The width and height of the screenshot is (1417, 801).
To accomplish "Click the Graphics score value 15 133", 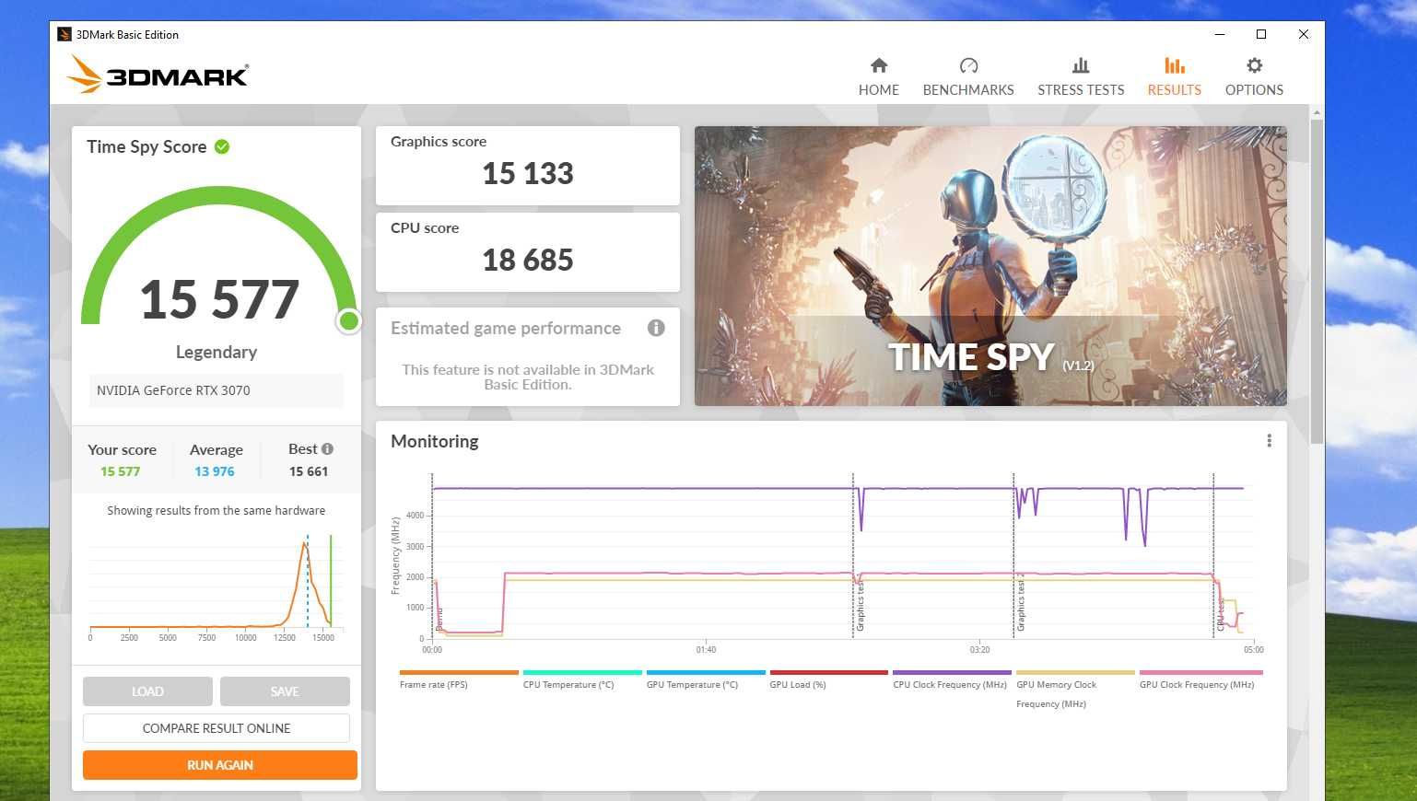I will [528, 173].
